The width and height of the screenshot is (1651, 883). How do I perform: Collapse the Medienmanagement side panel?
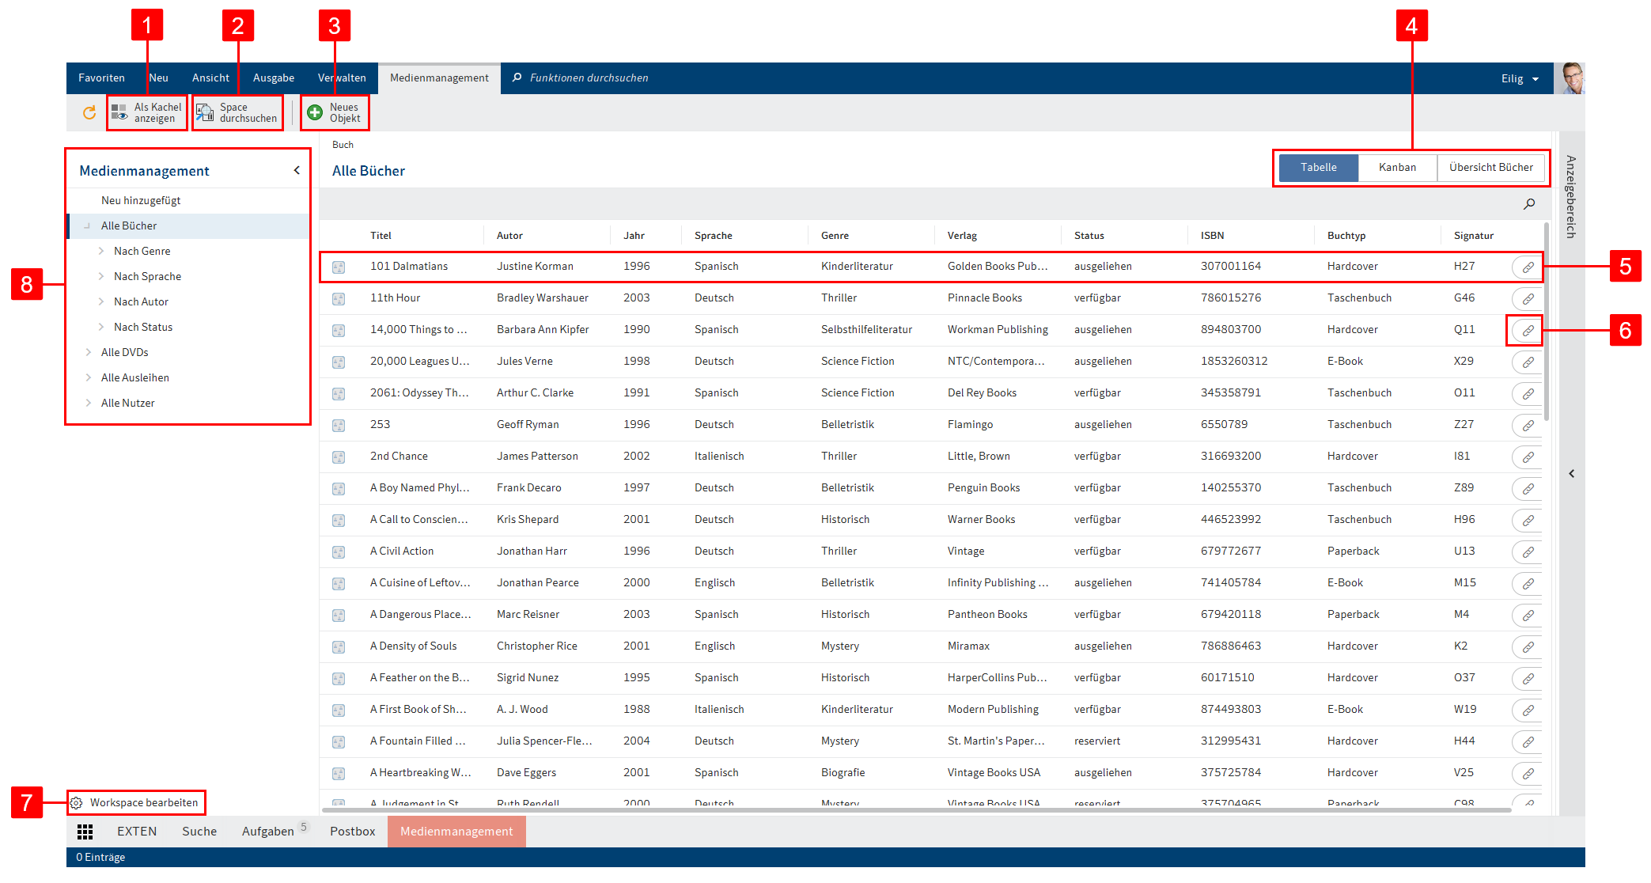click(297, 170)
